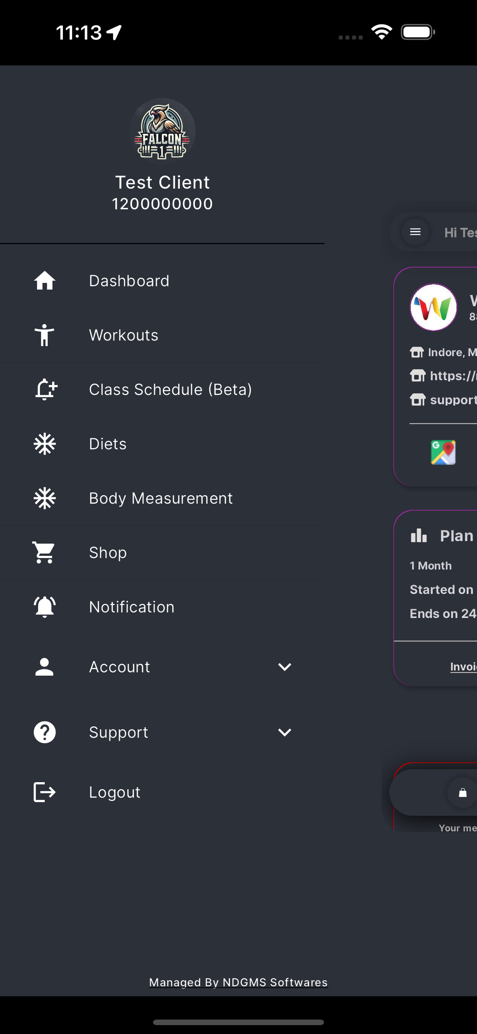This screenshot has width=477, height=1034.
Task: Expand the Account chevron
Action: [x=285, y=667]
